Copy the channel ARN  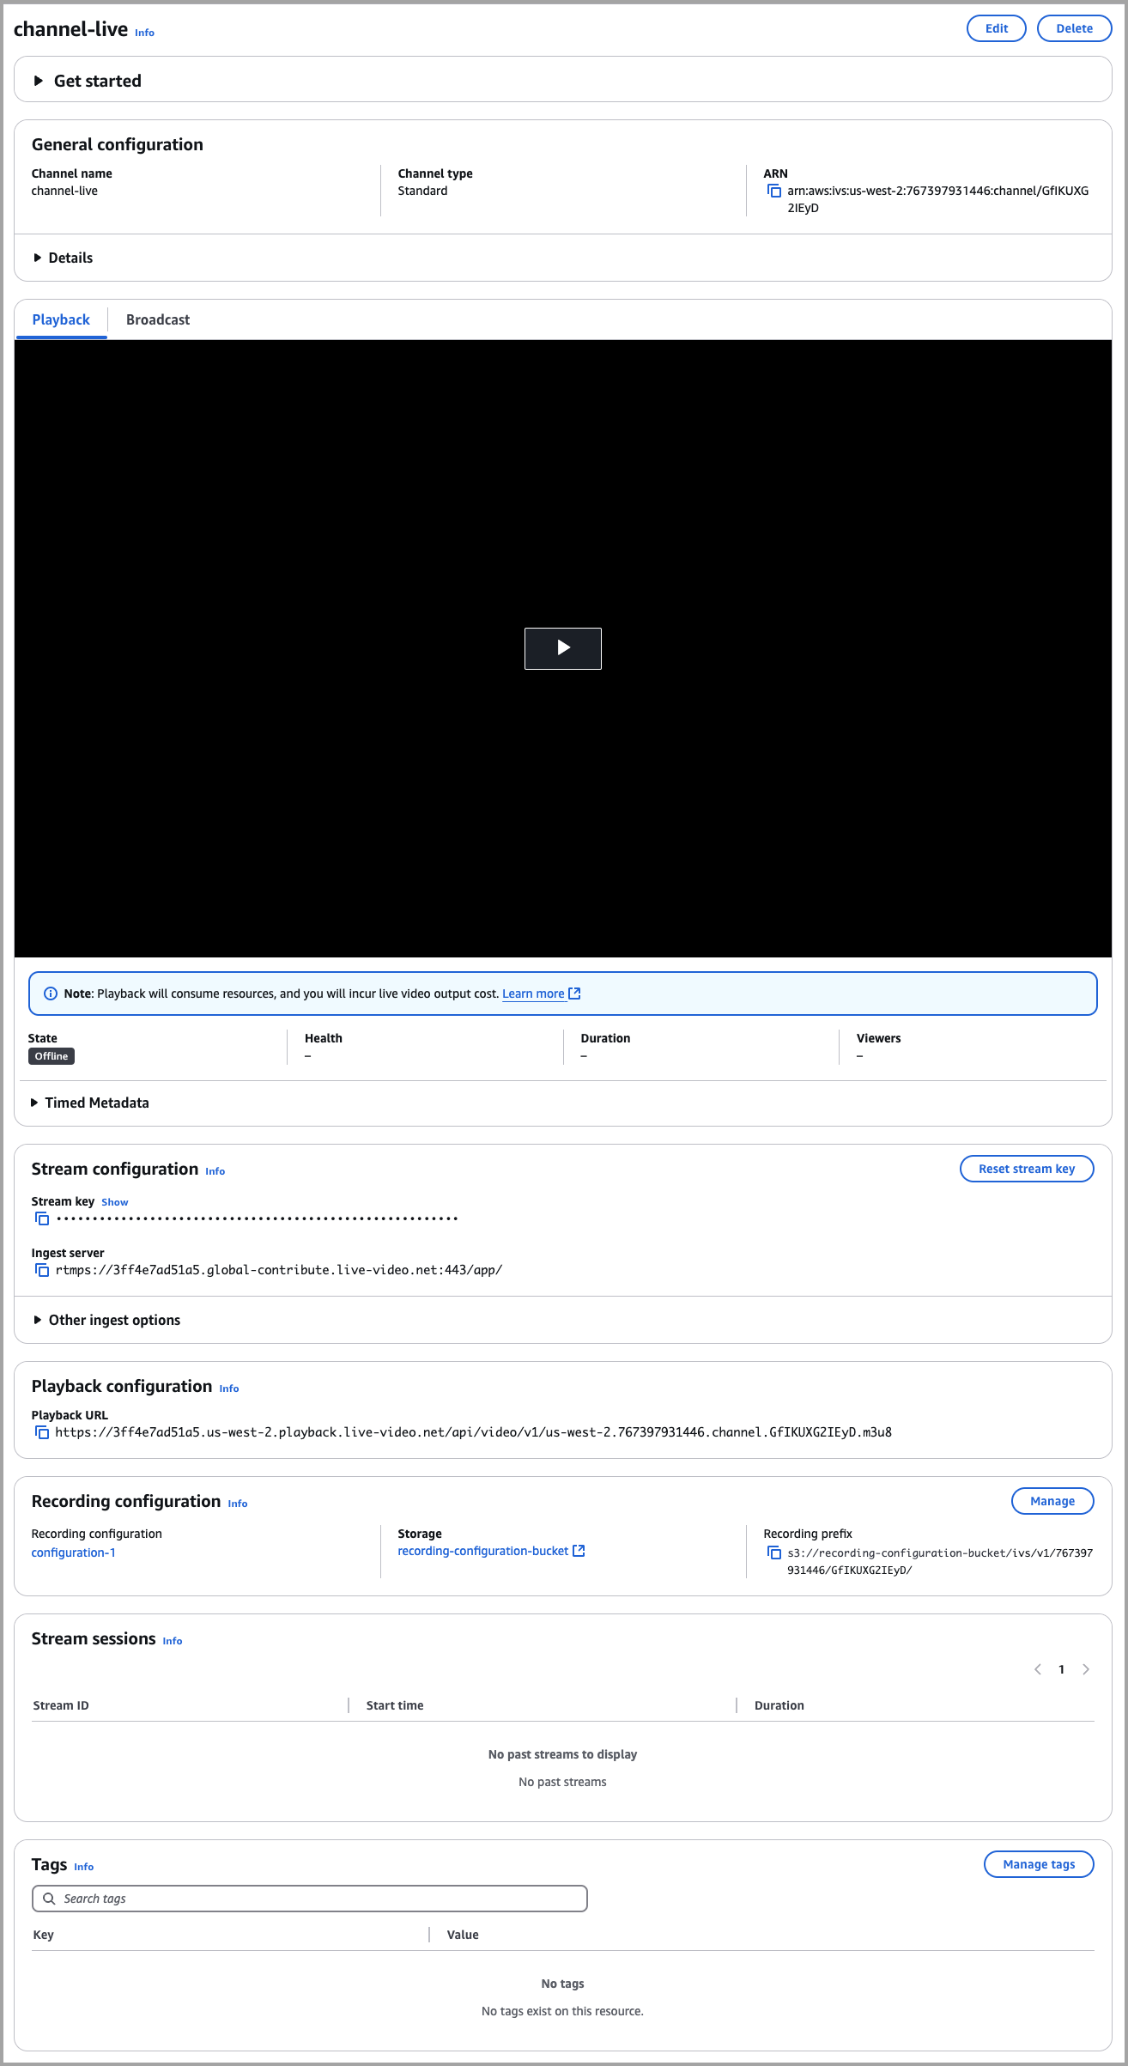(773, 191)
